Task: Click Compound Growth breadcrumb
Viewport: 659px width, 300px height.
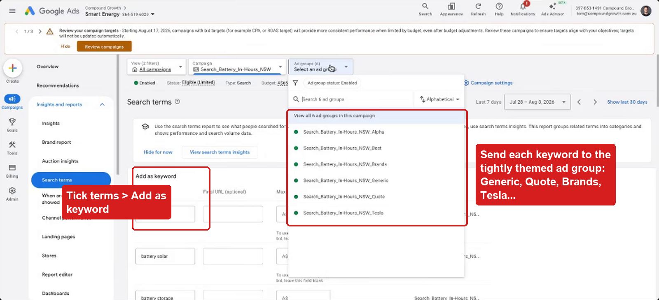Action: pos(103,8)
